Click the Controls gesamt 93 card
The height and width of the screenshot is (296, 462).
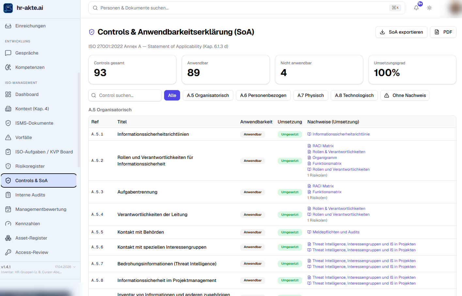(x=132, y=70)
